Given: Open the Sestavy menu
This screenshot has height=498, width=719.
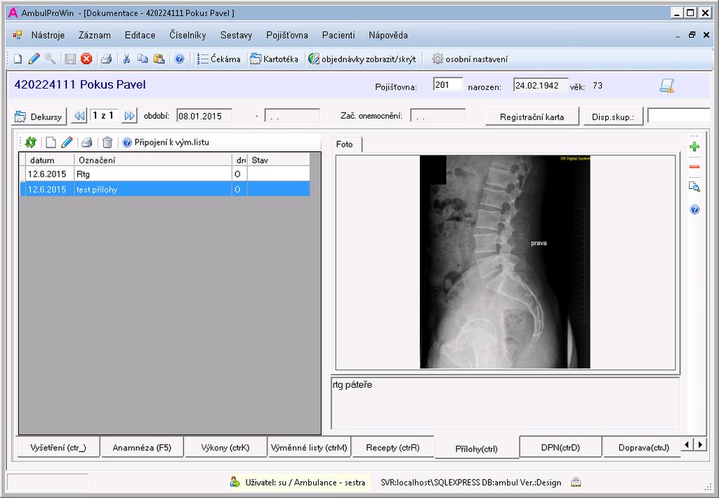Looking at the screenshot, I should (236, 35).
